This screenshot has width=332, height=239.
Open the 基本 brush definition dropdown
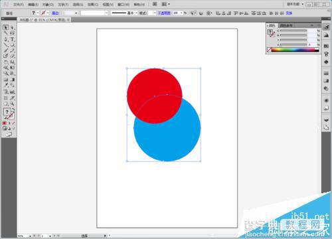click(136, 13)
